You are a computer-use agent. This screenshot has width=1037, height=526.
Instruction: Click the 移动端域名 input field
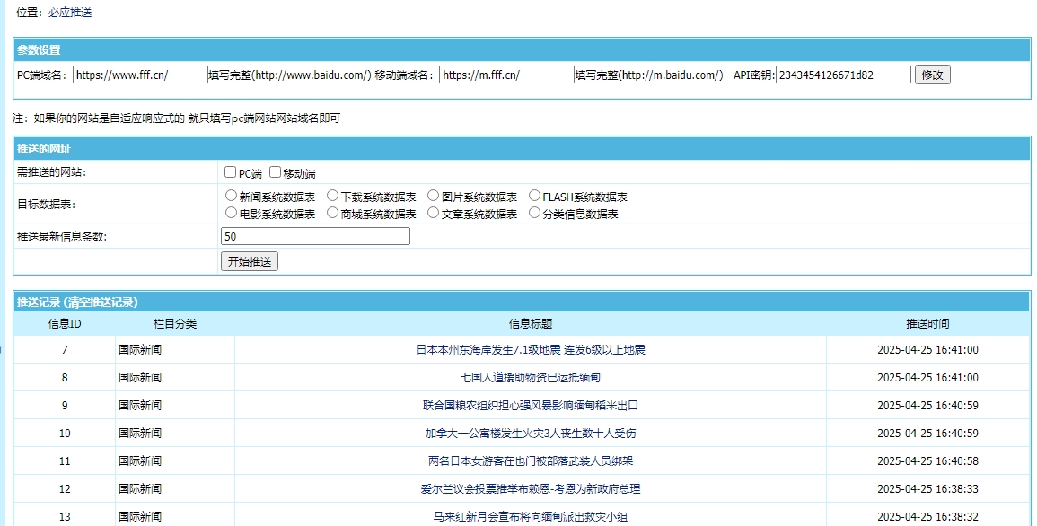point(506,75)
